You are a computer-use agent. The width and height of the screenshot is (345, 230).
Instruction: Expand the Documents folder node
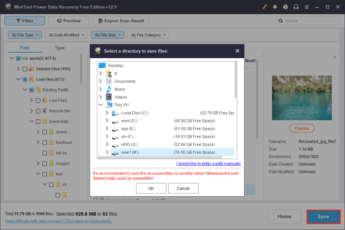click(x=101, y=81)
